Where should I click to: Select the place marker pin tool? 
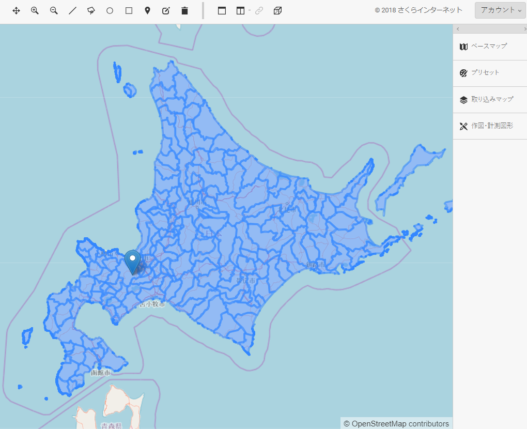(147, 11)
